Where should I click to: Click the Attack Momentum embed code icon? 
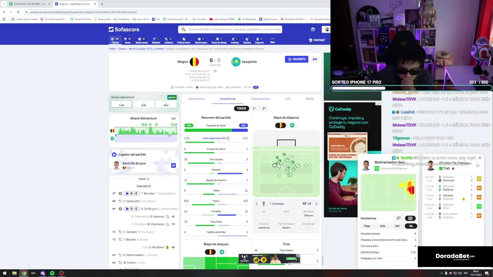tap(173, 118)
